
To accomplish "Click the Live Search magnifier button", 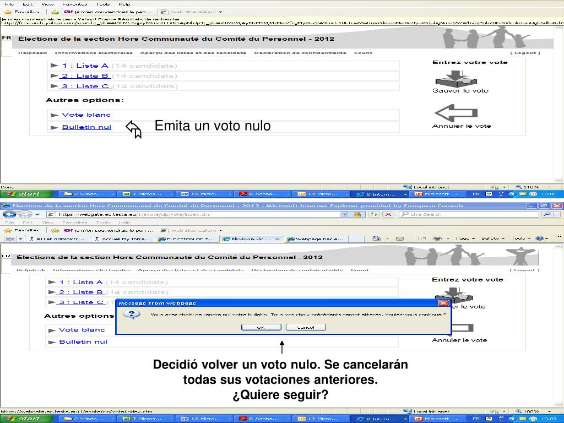I will coord(547,214).
